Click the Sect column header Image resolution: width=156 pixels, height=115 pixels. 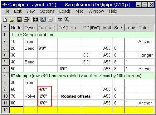click(119, 28)
